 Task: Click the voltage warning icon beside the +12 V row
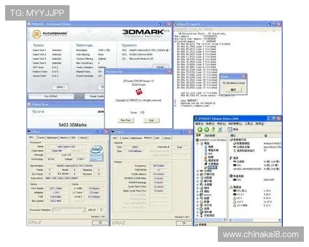(x=234, y=202)
